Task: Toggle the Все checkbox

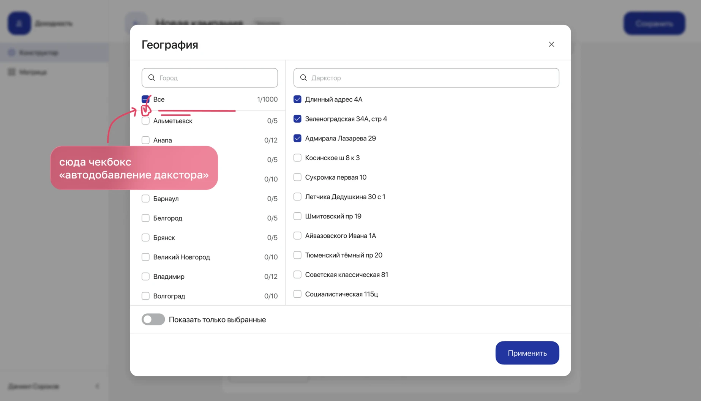Action: pyautogui.click(x=145, y=99)
